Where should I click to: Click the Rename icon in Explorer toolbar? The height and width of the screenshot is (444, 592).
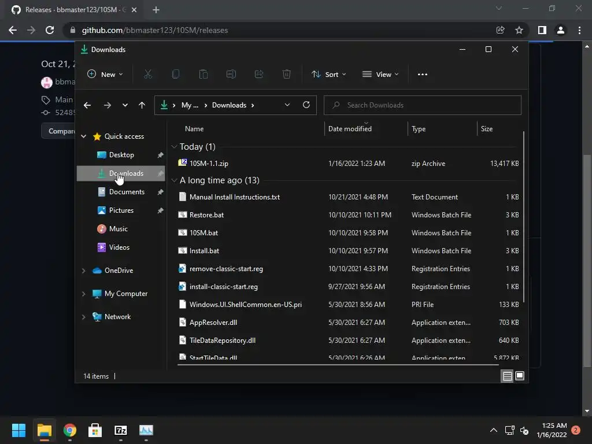231,75
